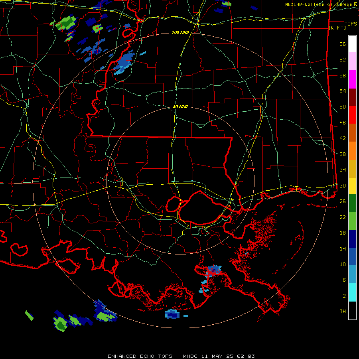This screenshot has height=359, width=359.
Task: Click the dark orange swatch between 46 and 42
Action: [x=352, y=132]
